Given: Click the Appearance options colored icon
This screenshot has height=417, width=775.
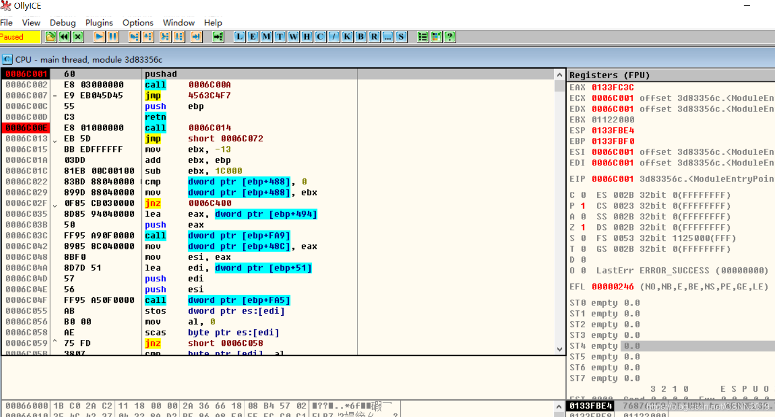Looking at the screenshot, I should click(x=436, y=37).
